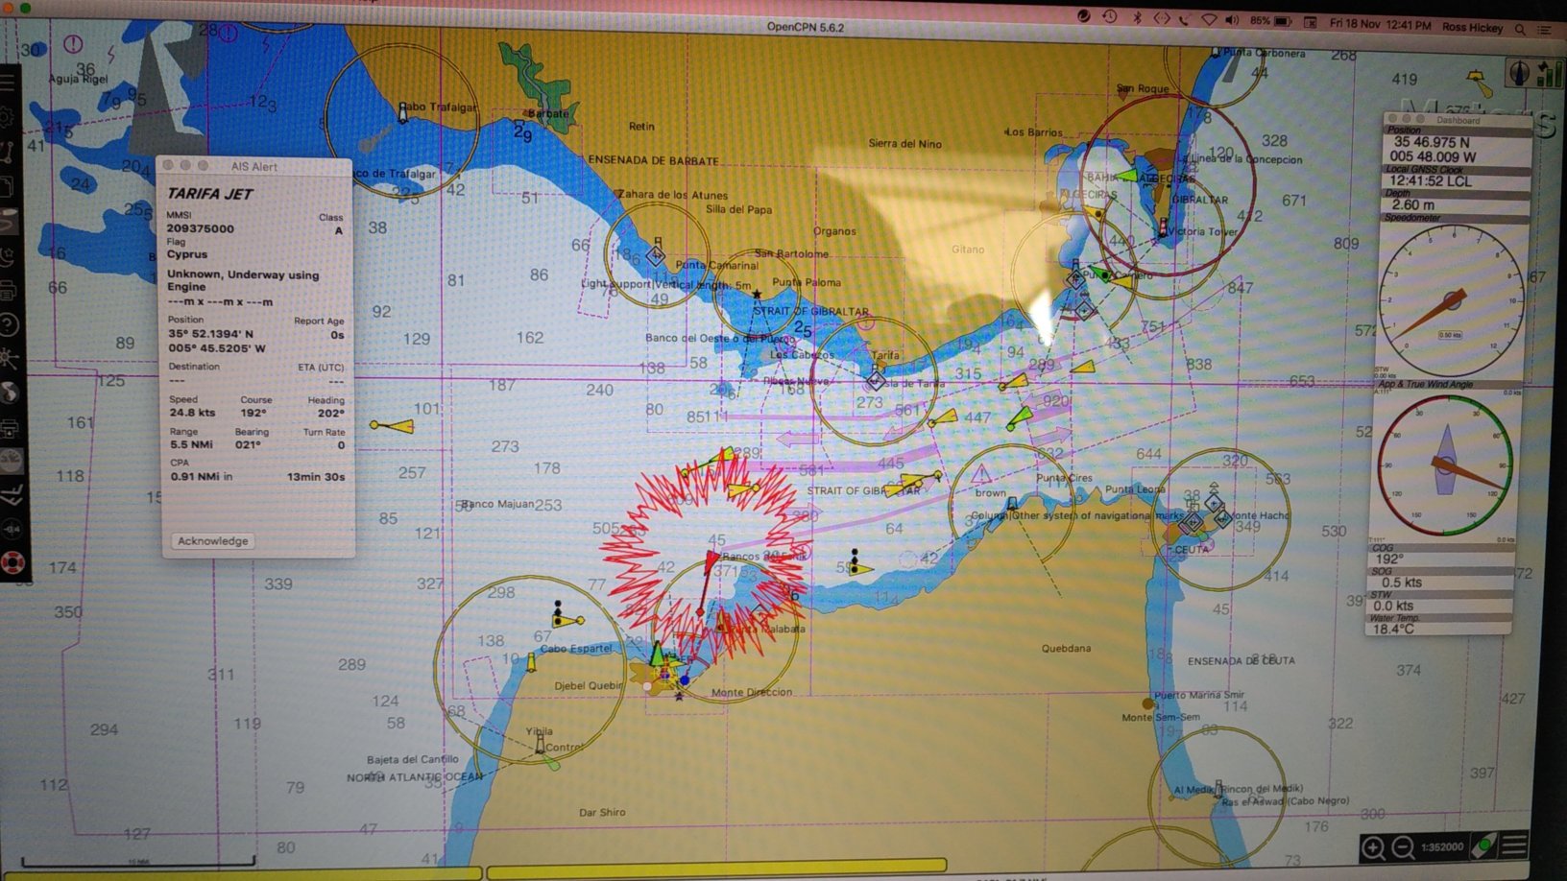Toggle the highlighted Dashboard toolbar icon

[x=12, y=461]
